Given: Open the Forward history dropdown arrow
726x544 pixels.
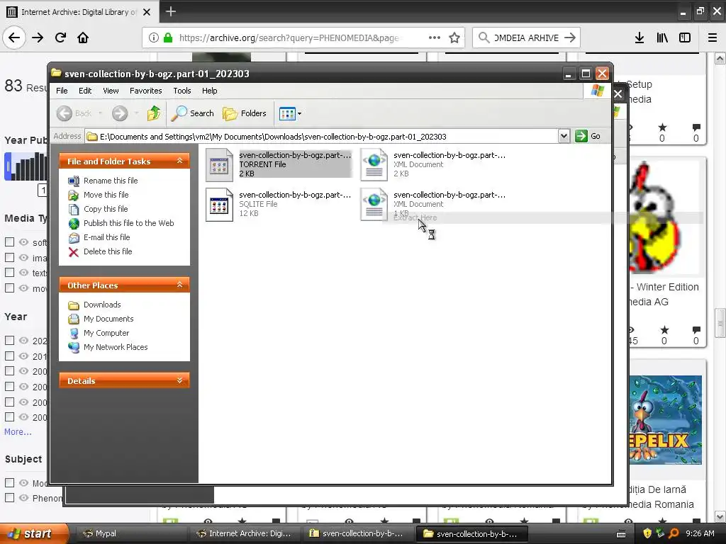Looking at the screenshot, I should [x=136, y=113].
